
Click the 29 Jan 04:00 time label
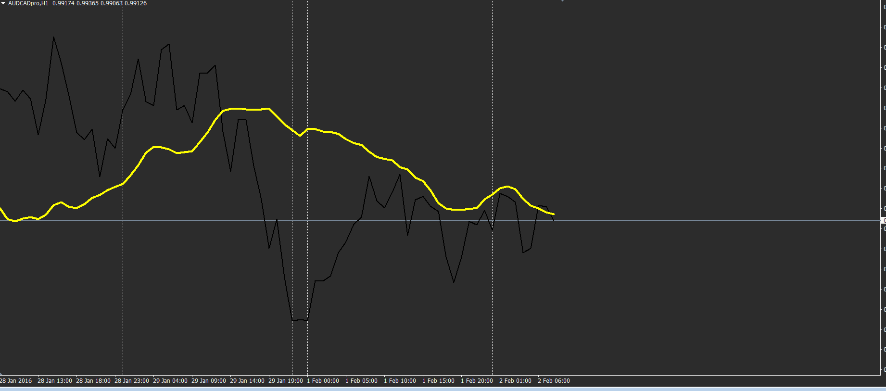pyautogui.click(x=170, y=381)
